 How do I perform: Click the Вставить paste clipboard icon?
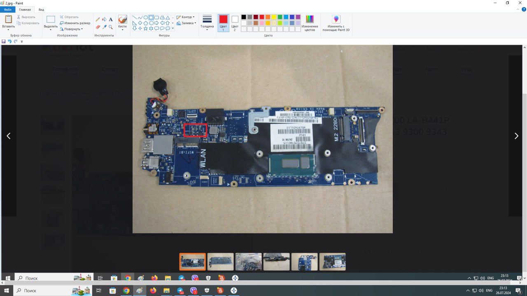point(8,19)
